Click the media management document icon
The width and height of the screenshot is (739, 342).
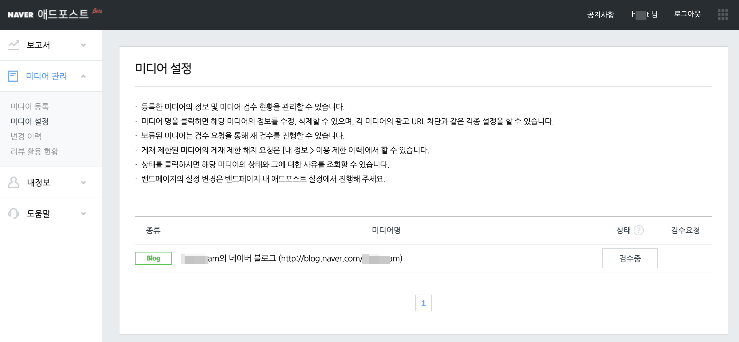click(13, 76)
